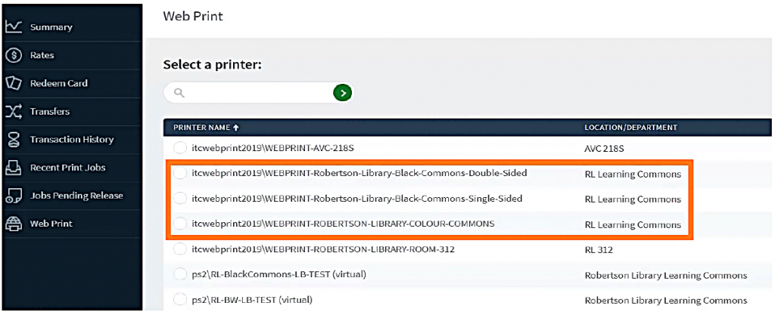This screenshot has height=315, width=775.
Task: Click into the printer search field
Action: (250, 93)
